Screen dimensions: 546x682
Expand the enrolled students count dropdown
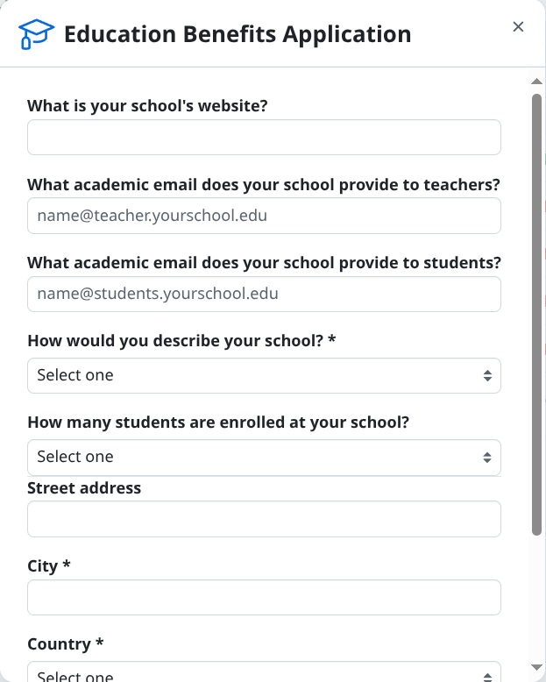tap(264, 457)
